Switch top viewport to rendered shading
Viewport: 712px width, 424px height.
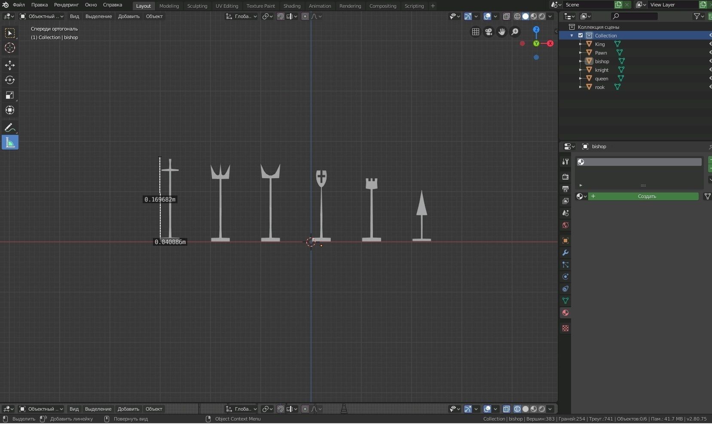point(542,16)
